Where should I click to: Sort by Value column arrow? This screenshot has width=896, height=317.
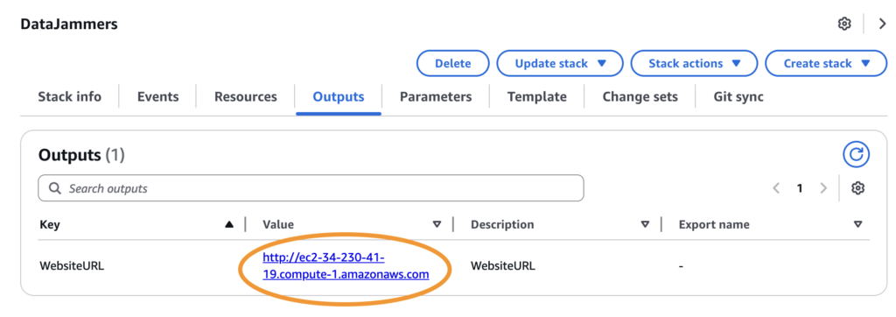pyautogui.click(x=437, y=225)
